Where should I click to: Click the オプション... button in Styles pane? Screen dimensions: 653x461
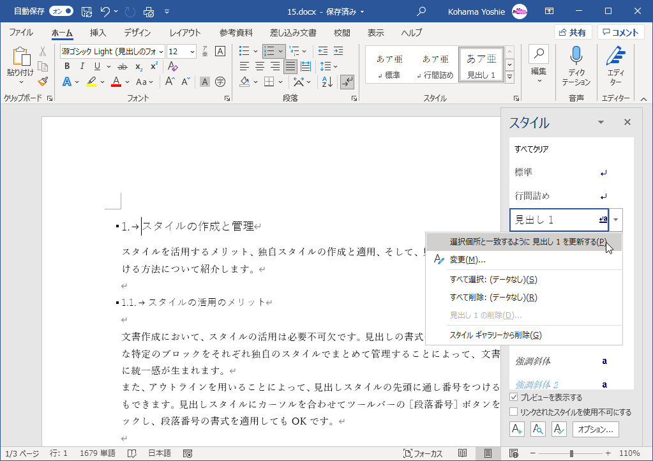tap(596, 429)
